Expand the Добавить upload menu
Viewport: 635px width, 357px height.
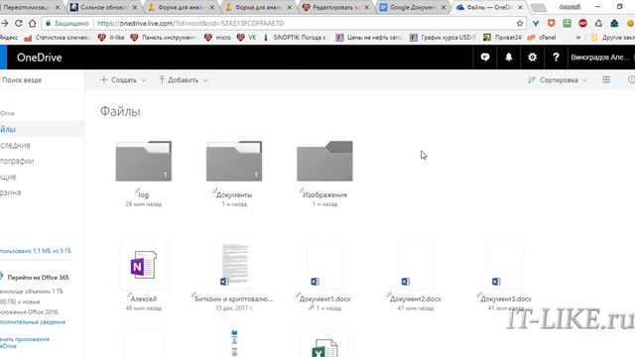click(184, 80)
